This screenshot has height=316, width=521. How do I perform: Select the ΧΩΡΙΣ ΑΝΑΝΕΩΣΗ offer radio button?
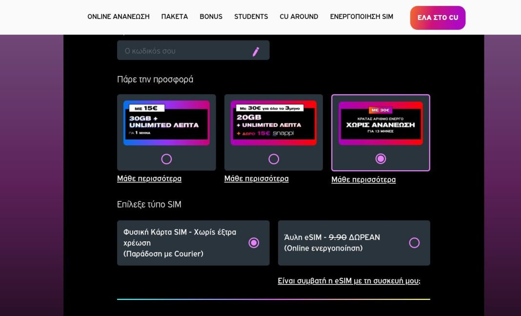381,158
